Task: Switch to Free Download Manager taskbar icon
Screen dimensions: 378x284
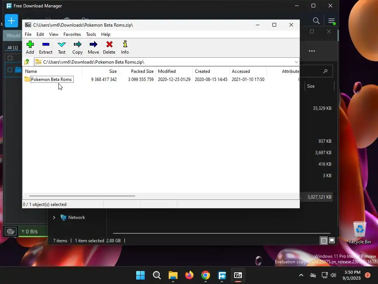Action: tap(222, 275)
